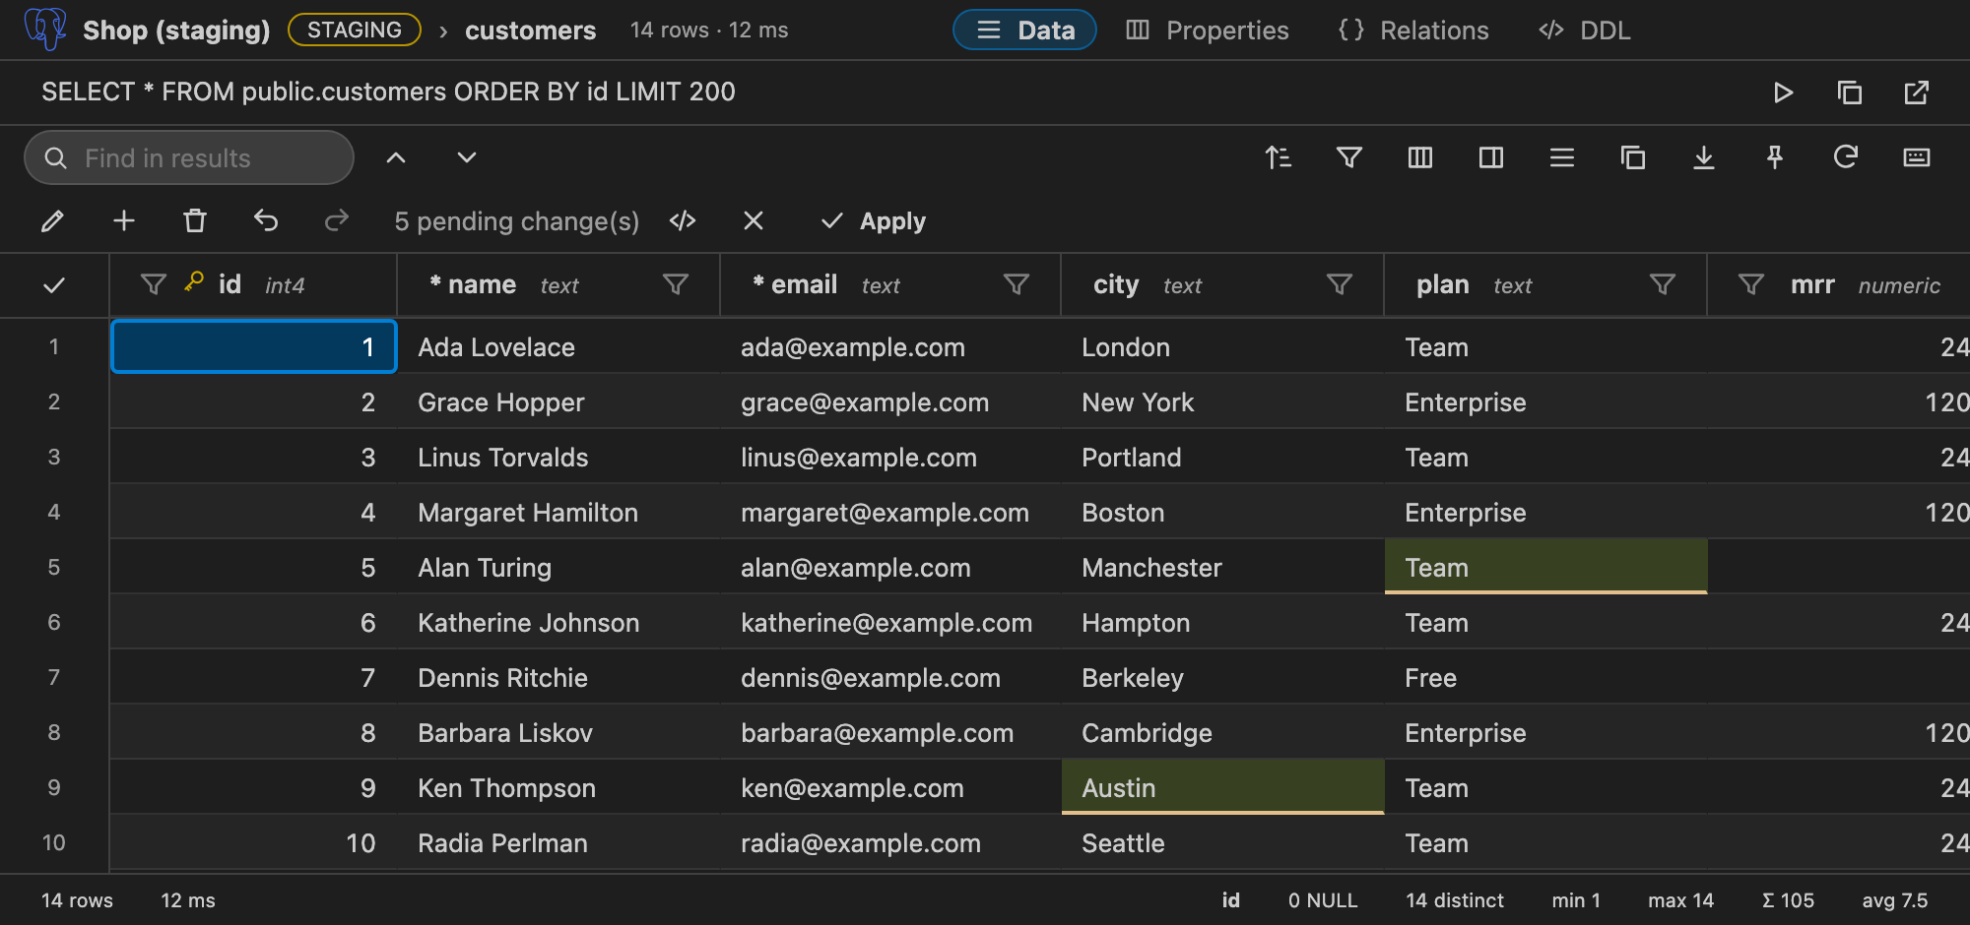
Task: Switch to the Properties tab
Action: (1208, 31)
